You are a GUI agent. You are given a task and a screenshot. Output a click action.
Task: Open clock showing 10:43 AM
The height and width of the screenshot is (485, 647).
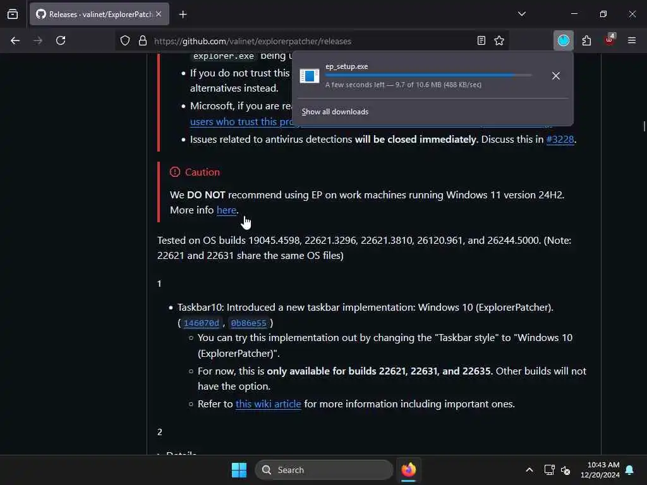tap(600, 470)
